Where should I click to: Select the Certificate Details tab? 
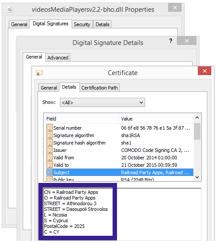(x=69, y=87)
